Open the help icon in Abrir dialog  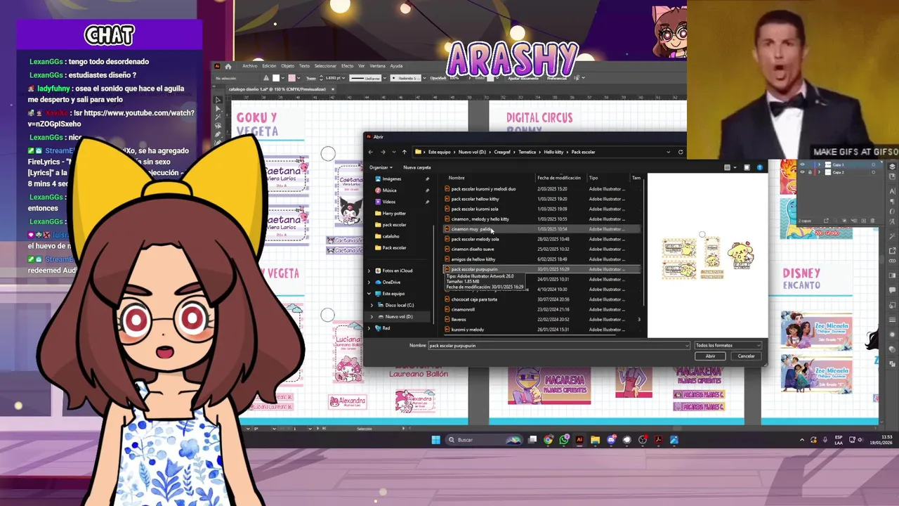tap(760, 167)
